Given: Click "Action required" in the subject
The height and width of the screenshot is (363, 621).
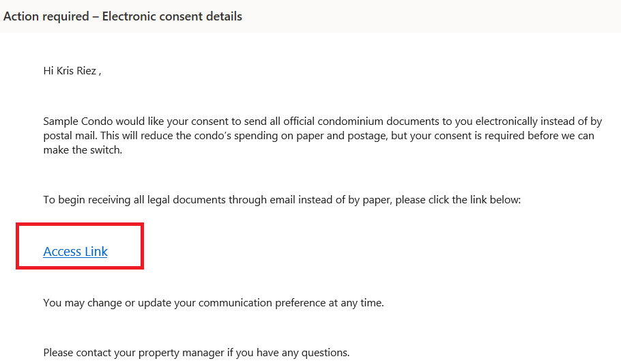Looking at the screenshot, I should click(45, 16).
